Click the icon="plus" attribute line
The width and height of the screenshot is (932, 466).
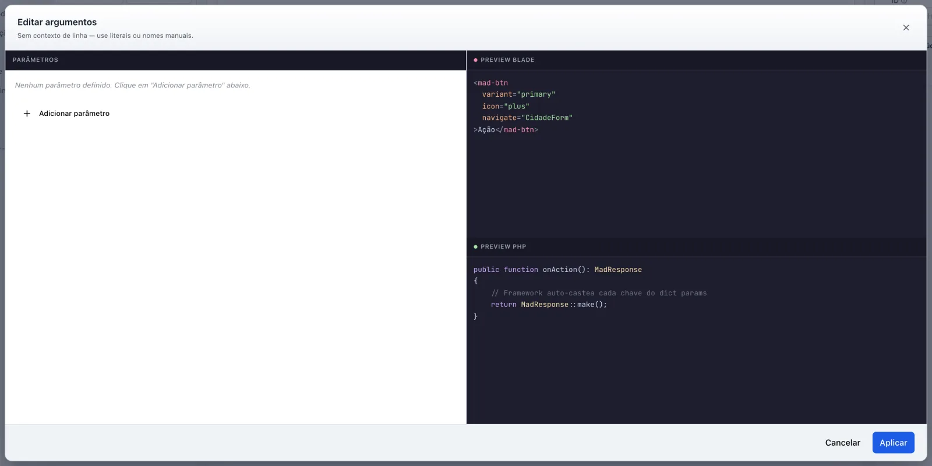point(506,106)
